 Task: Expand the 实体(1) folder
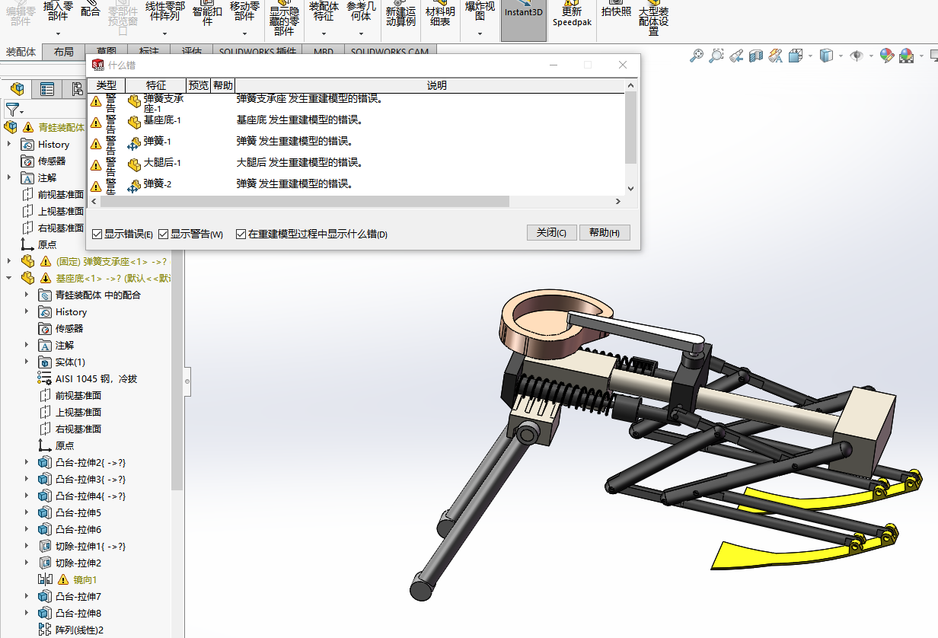pyautogui.click(x=27, y=362)
